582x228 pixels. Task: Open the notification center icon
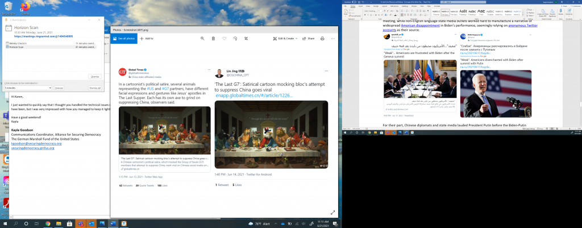click(x=335, y=224)
